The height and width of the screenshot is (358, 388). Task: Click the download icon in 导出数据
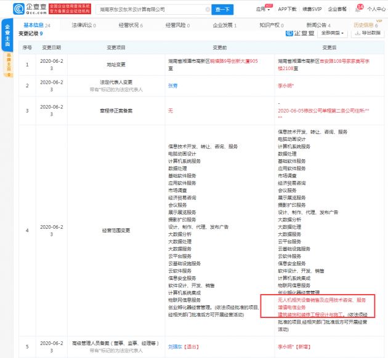tap(357, 33)
